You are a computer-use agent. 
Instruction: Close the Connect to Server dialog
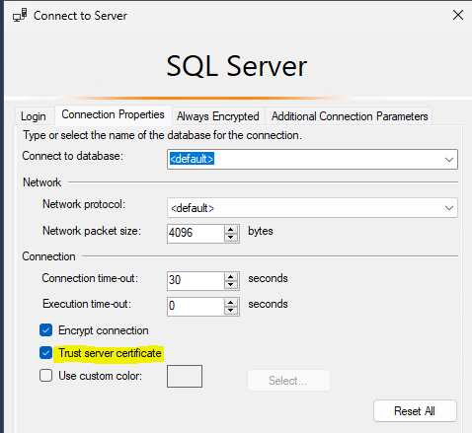coord(458,15)
